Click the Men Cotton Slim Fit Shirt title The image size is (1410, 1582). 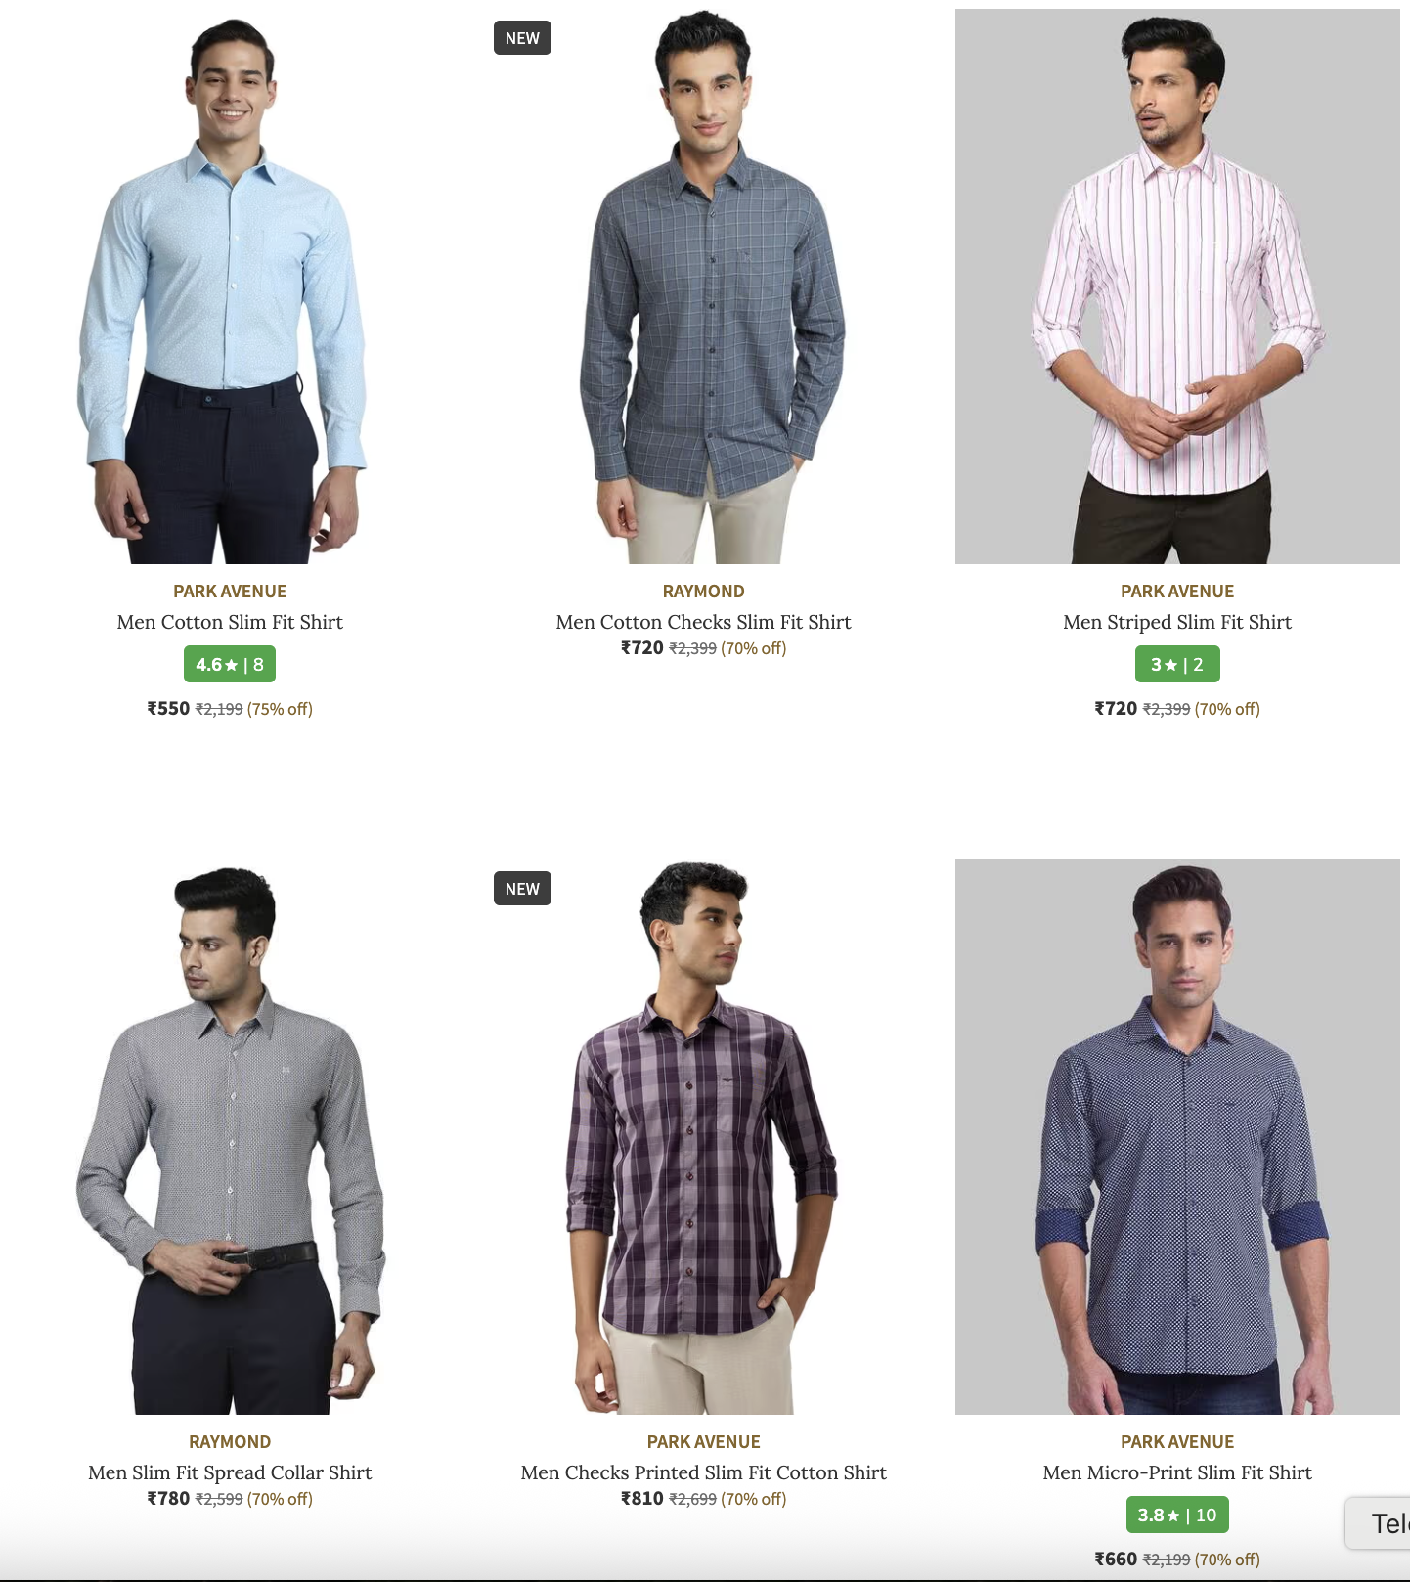pyautogui.click(x=230, y=622)
